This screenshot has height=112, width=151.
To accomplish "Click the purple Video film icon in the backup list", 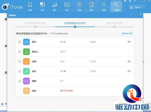I will pyautogui.click(x=26, y=81).
